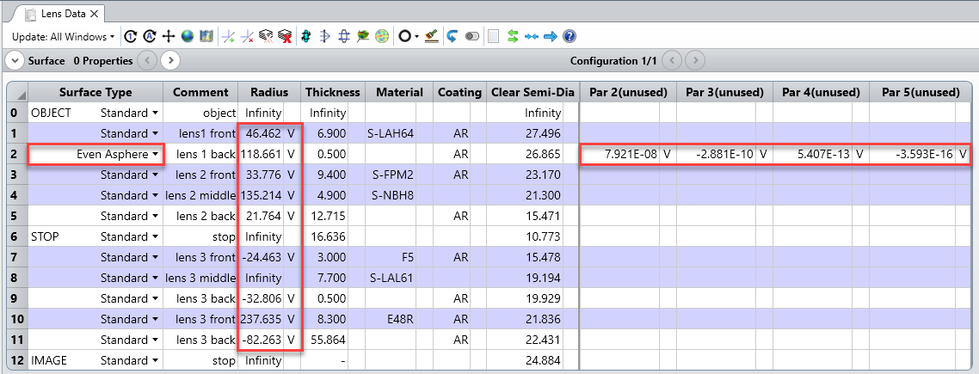
Task: Select the material cell E48R
Action: click(391, 319)
